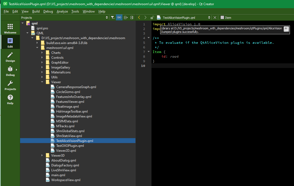Toggle the file lock icon
The image size is (294, 186).
coord(152,17)
